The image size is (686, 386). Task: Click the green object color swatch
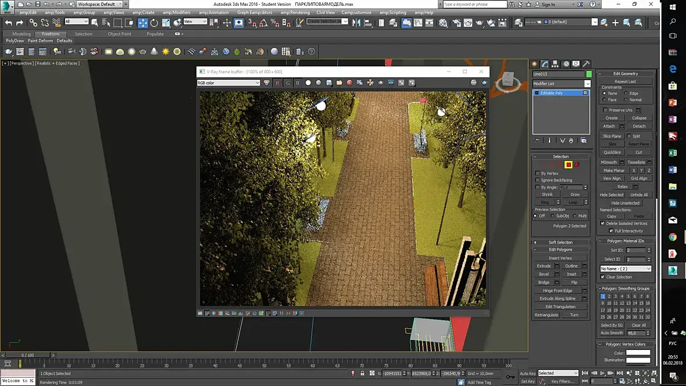(x=589, y=74)
